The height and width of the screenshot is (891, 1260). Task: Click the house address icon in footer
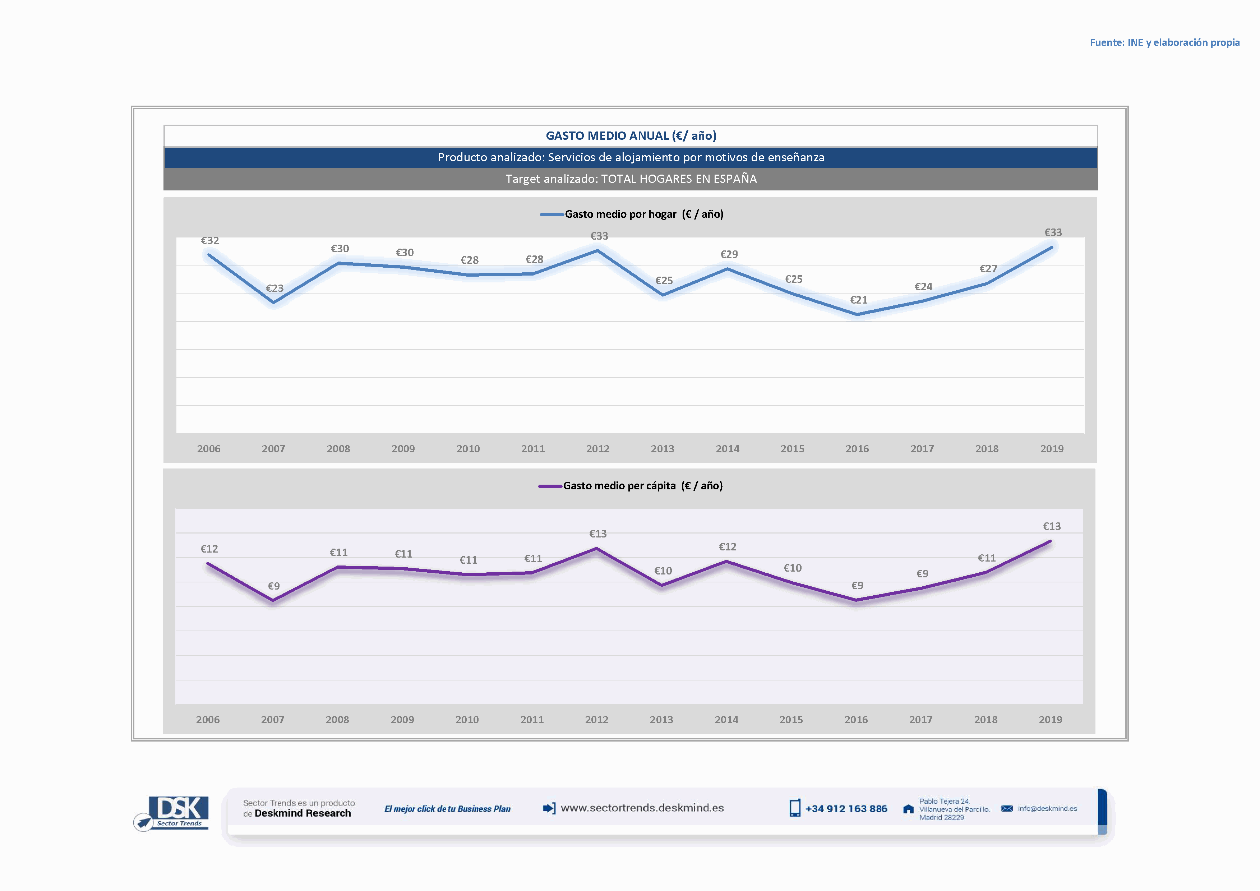tap(908, 809)
